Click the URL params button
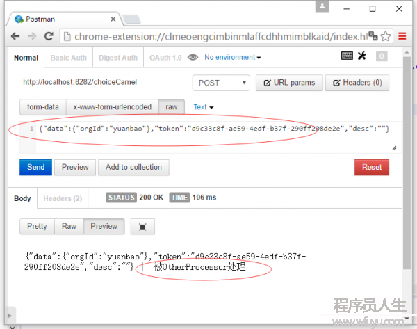 (289, 83)
